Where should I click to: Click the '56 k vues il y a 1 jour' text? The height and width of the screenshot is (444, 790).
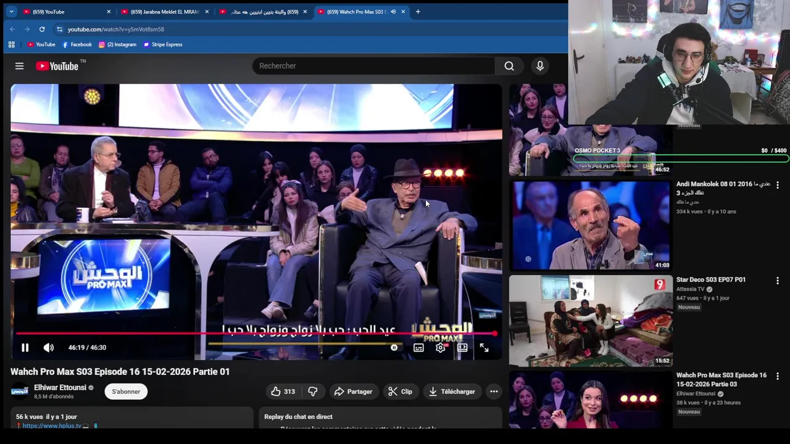pyautogui.click(x=46, y=417)
